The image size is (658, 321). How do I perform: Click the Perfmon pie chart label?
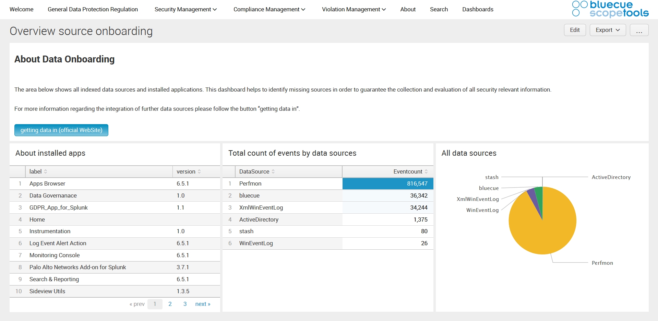click(x=602, y=263)
